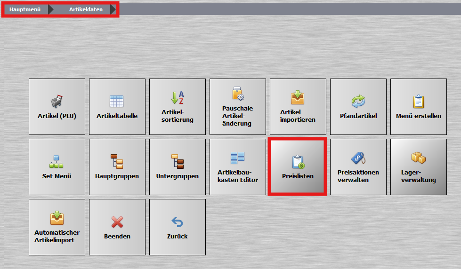Viewport: 461px width, 269px height.
Task: Open the Artikelsortierung tile
Action: [177, 107]
